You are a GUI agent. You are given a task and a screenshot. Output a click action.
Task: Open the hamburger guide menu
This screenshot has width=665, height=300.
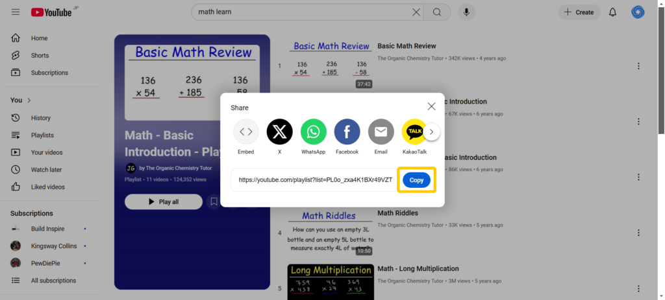click(x=16, y=12)
